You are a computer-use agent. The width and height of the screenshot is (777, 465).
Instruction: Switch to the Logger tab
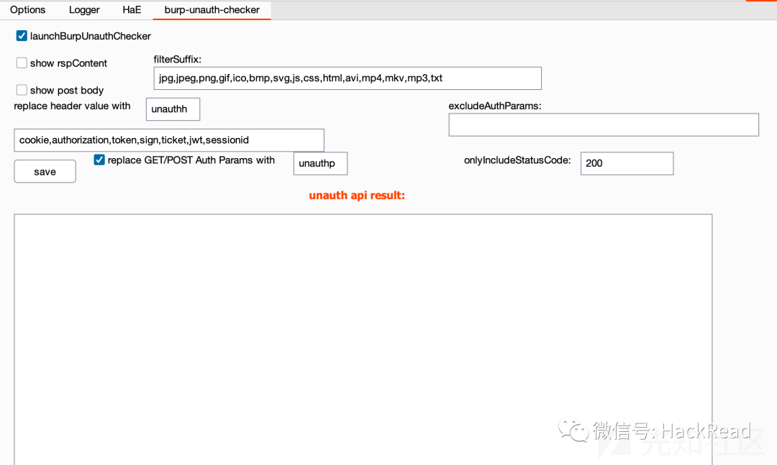(84, 10)
